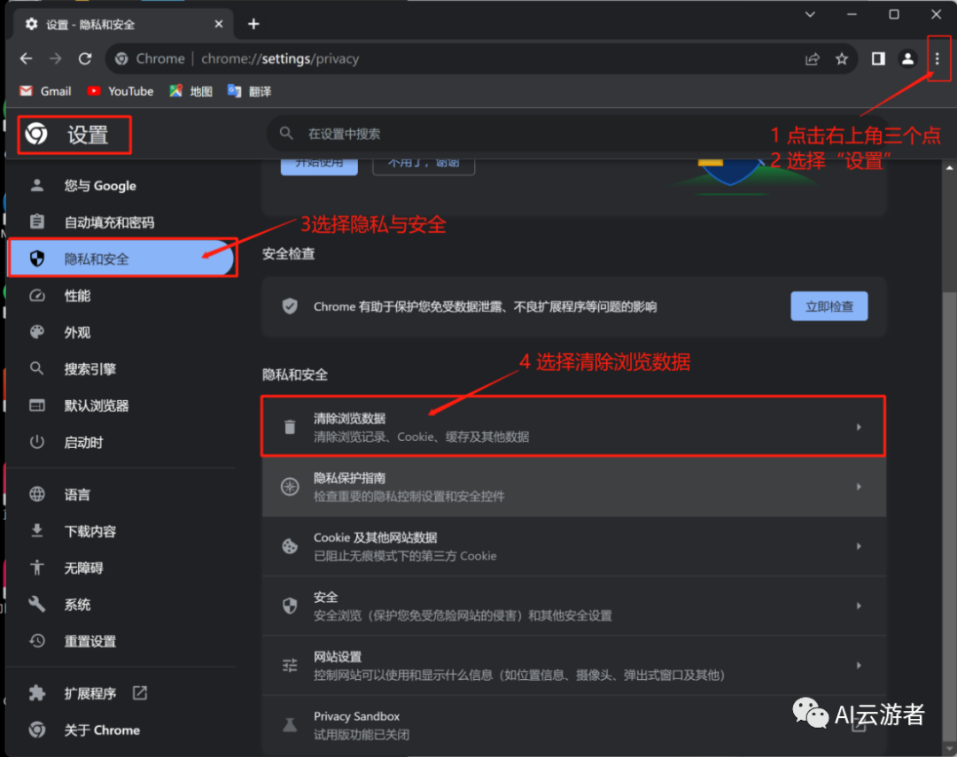Click the 立即检查 button
The width and height of the screenshot is (957, 757).
829,306
